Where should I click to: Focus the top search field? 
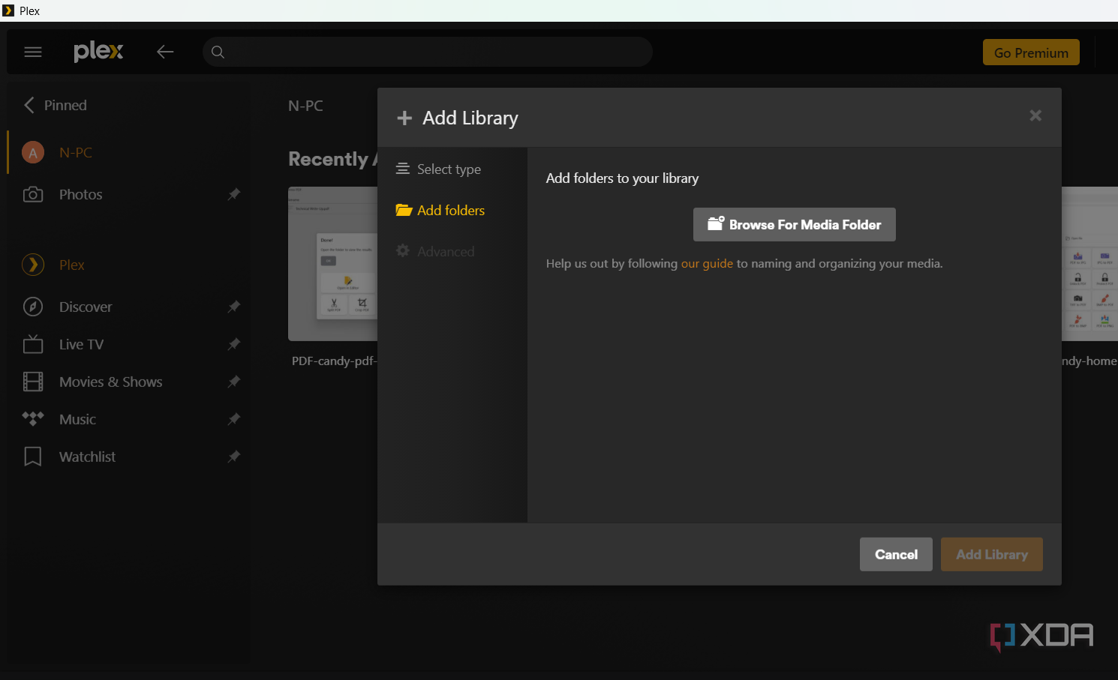point(428,52)
